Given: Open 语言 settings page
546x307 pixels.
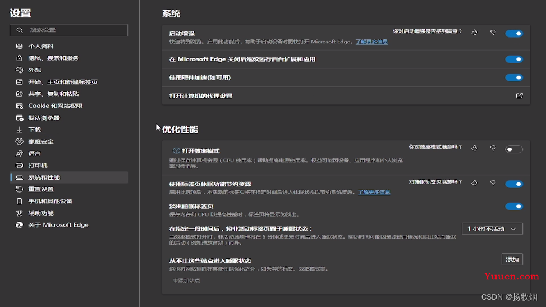Looking at the screenshot, I should tap(69, 153).
